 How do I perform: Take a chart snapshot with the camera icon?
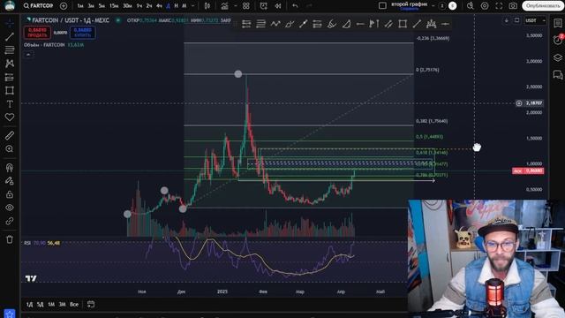point(513,6)
